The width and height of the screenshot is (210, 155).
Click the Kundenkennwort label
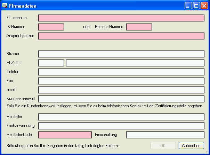click(x=21, y=99)
